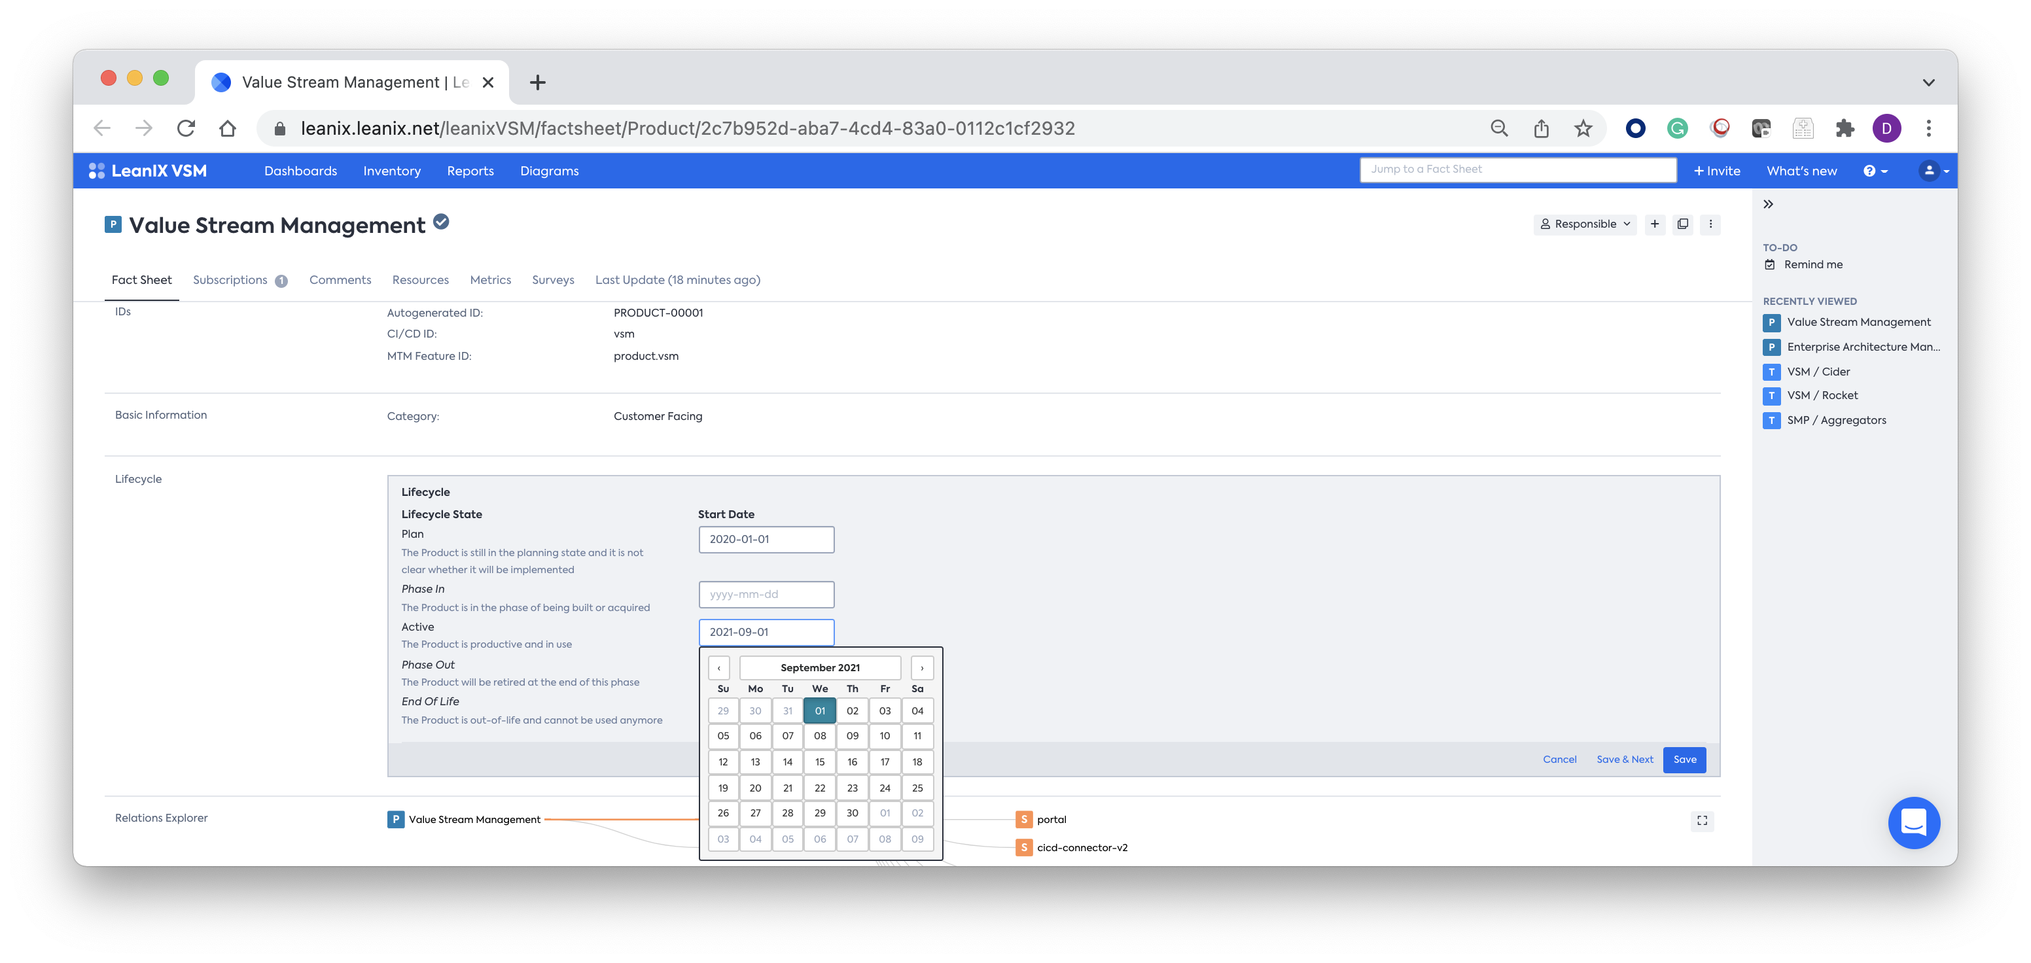Viewport: 2031px width, 963px height.
Task: Click the Phase In date field
Action: click(766, 594)
